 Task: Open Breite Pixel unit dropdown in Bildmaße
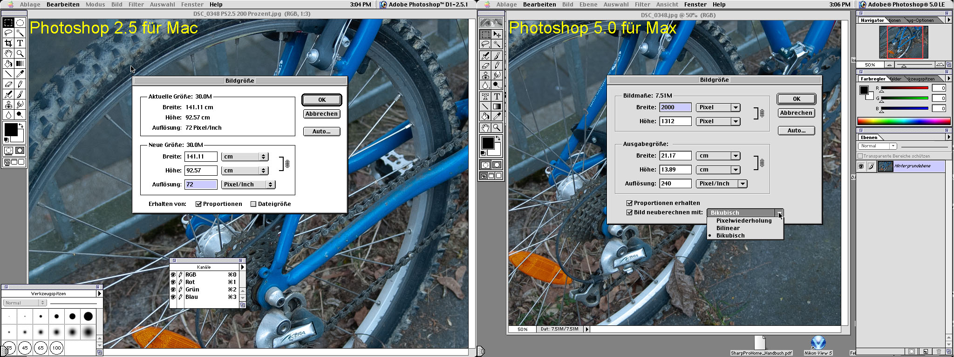(718, 107)
